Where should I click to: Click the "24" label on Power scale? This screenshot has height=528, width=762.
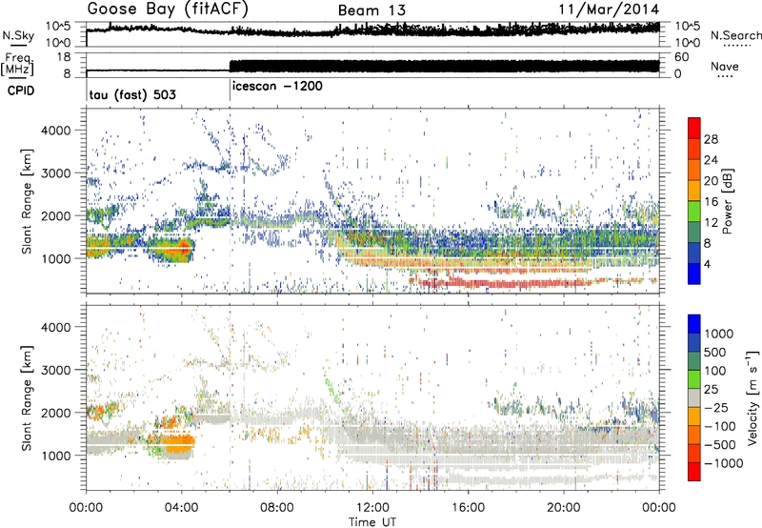point(711,160)
